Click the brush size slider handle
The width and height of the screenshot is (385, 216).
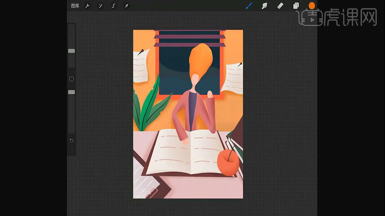(x=72, y=51)
